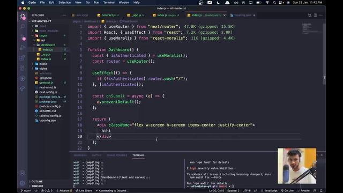This screenshot has width=343, height=193.
Task: Expand the api folder
Action: coord(43,40)
